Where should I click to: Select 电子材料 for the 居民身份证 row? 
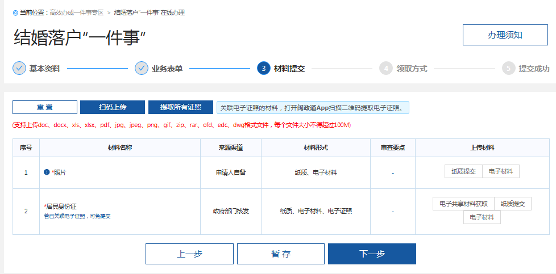482,217
